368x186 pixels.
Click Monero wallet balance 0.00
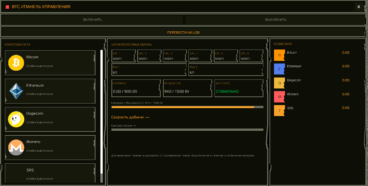tap(346, 94)
